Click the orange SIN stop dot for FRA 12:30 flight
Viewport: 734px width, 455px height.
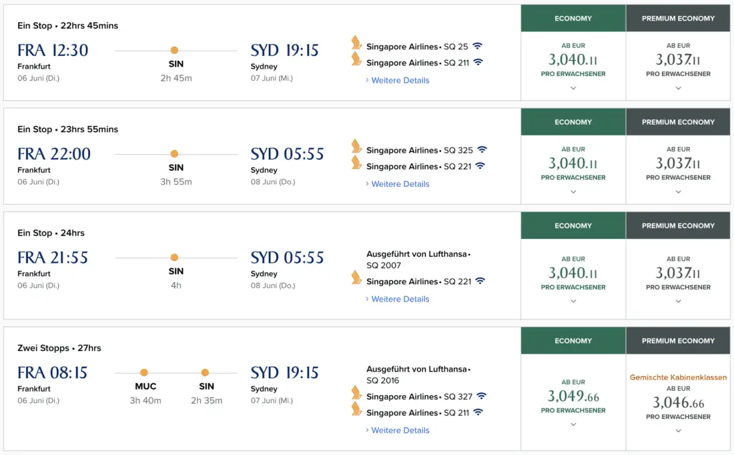pyautogui.click(x=174, y=50)
